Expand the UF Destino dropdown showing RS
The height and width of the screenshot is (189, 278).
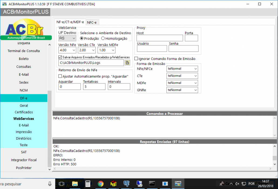tap(67, 38)
